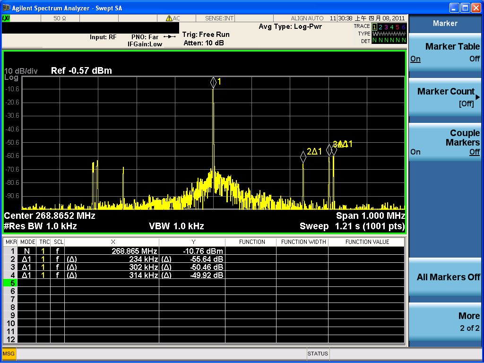Click the LXI status icon

click(x=6, y=18)
